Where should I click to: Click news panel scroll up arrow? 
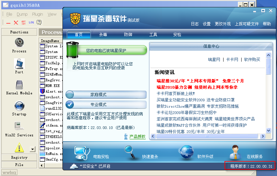click(269, 55)
